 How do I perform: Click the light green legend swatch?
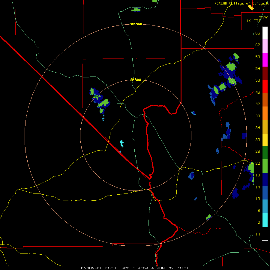pos(265,166)
